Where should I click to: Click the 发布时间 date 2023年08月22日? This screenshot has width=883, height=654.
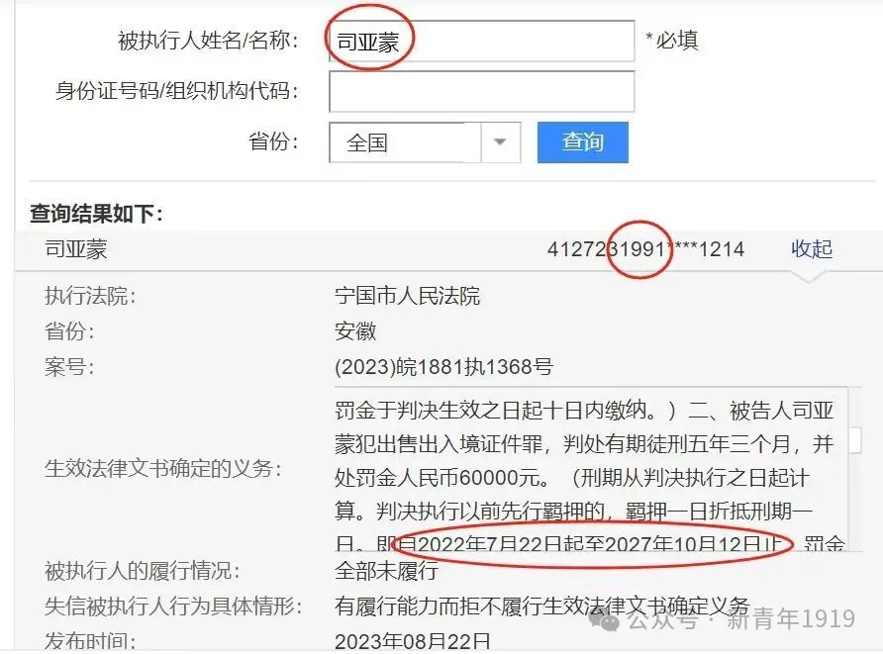point(412,641)
